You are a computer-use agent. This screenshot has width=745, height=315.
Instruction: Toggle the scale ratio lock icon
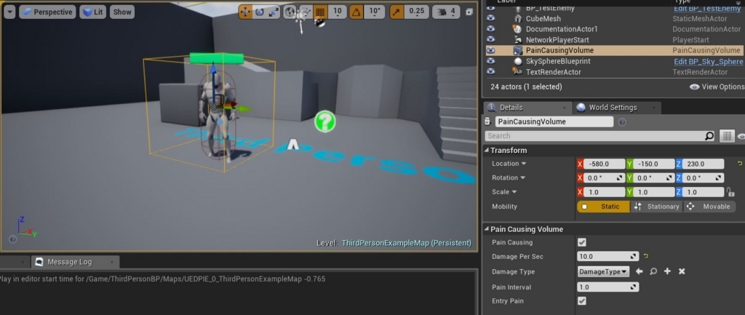pyautogui.click(x=730, y=192)
